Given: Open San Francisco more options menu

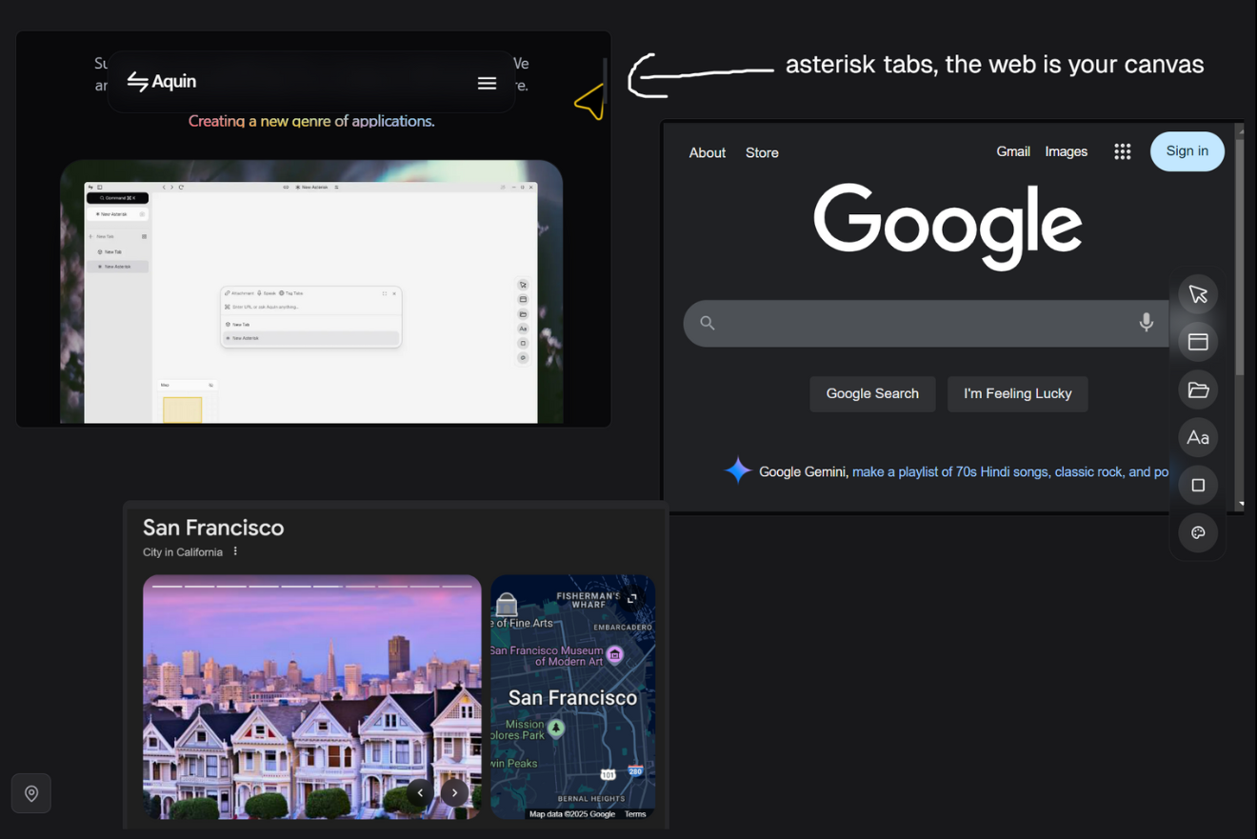Looking at the screenshot, I should coord(235,551).
